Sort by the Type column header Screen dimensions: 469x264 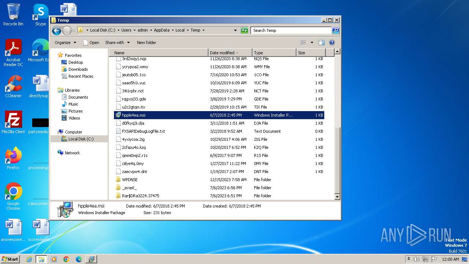274,53
